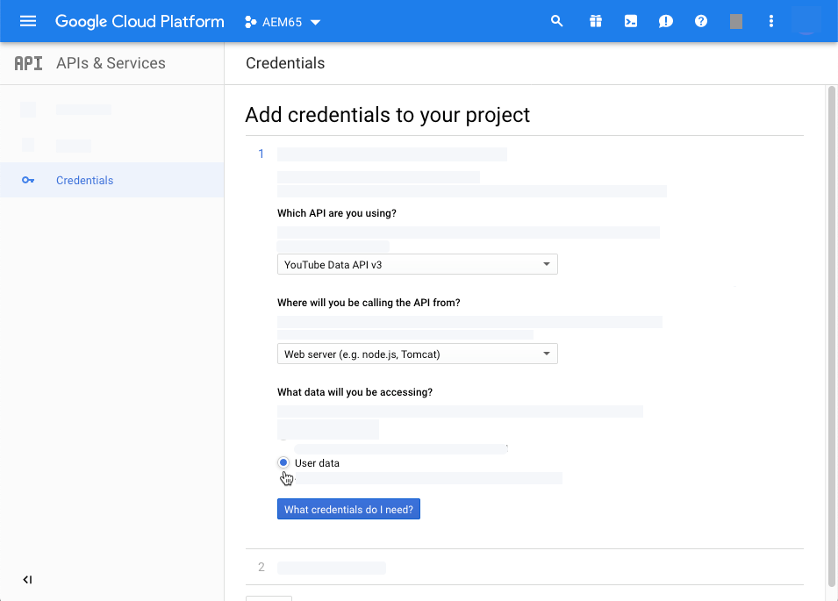Open the feedback alert bubble icon
The image size is (838, 601).
666,21
